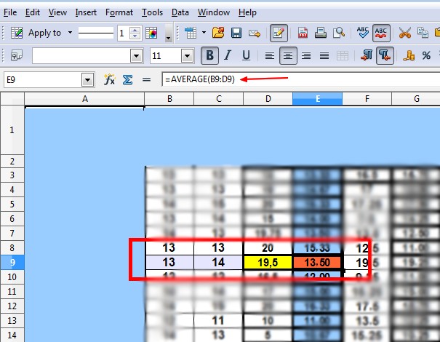This screenshot has width=440, height=342.
Task: Click the Cut scissors icon
Action: coord(405,33)
